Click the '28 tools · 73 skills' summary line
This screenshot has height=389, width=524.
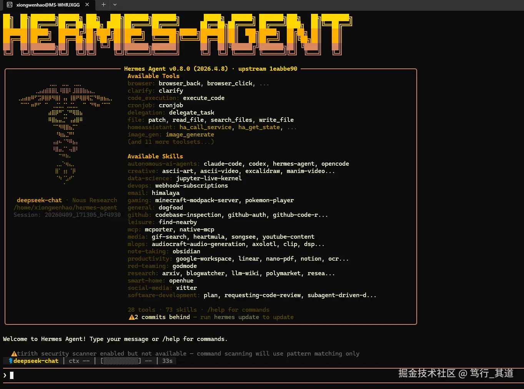pyautogui.click(x=162, y=310)
